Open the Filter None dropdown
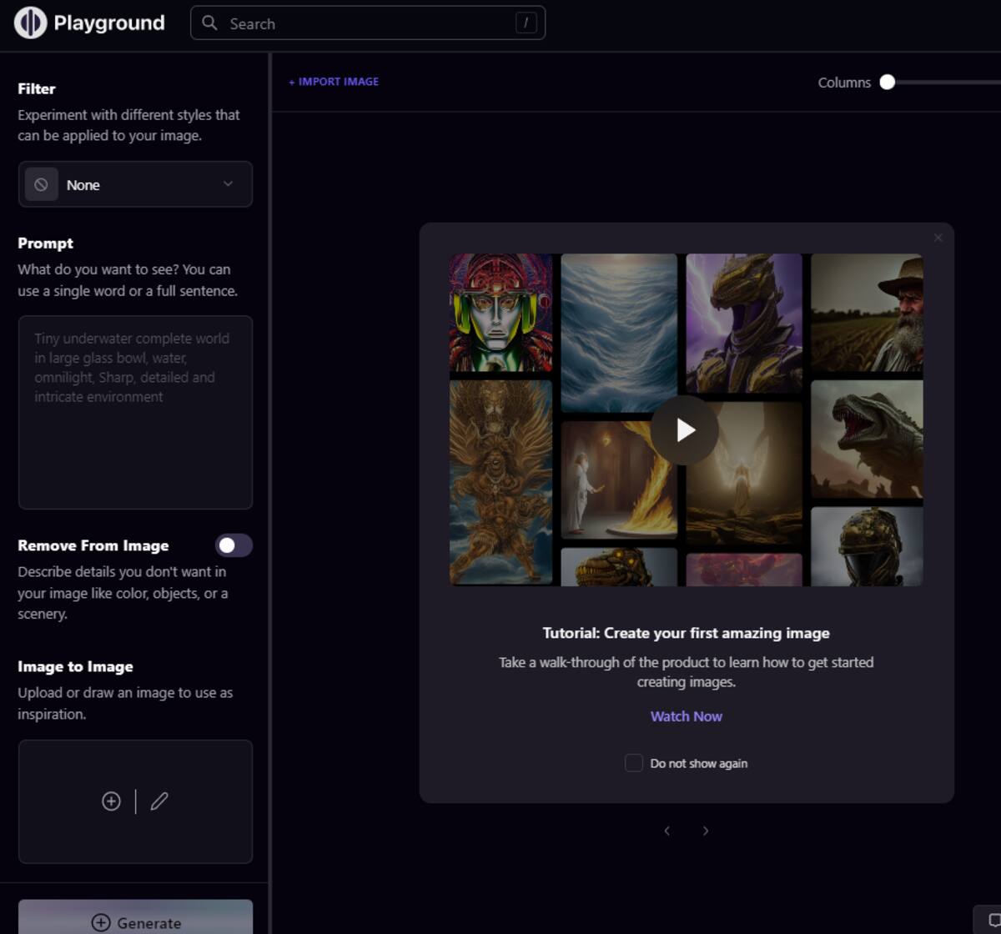 [x=135, y=184]
